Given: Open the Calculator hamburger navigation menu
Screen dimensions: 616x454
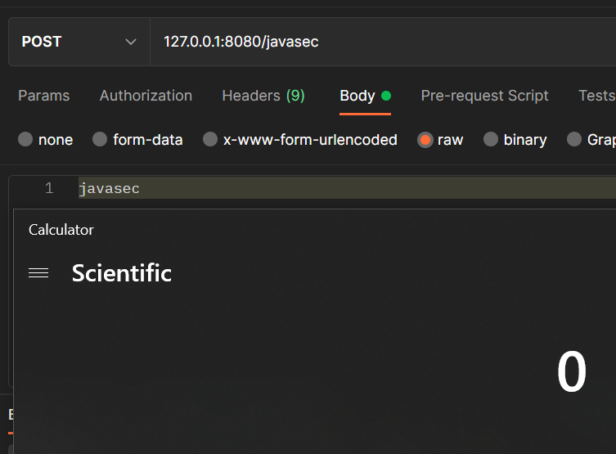Looking at the screenshot, I should point(38,273).
